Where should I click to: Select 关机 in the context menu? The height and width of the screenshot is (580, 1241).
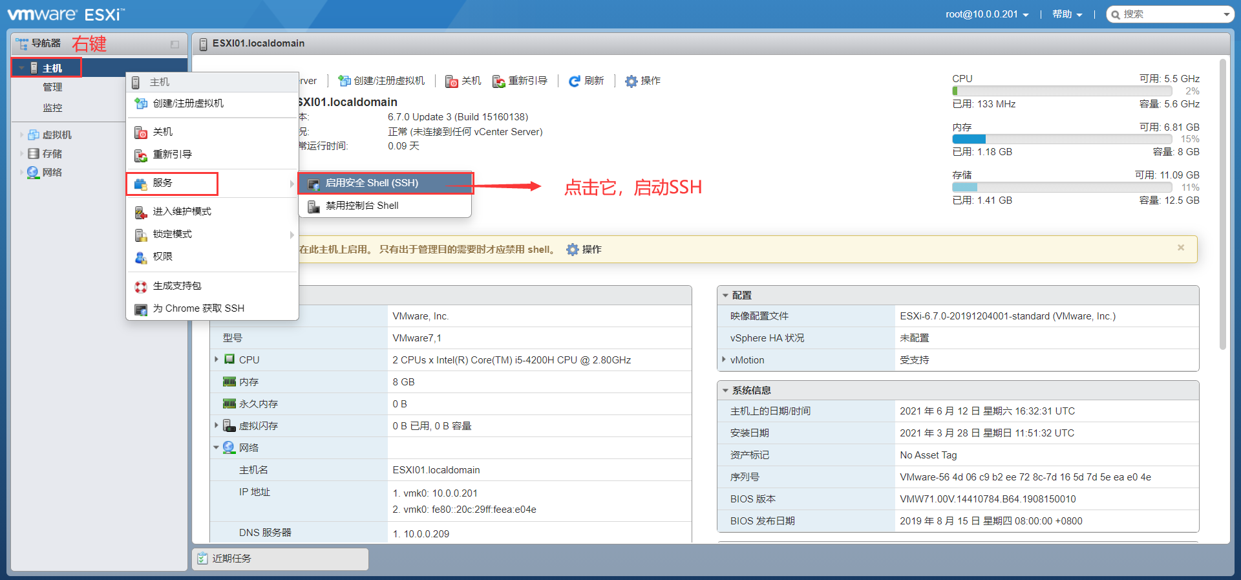[211, 132]
